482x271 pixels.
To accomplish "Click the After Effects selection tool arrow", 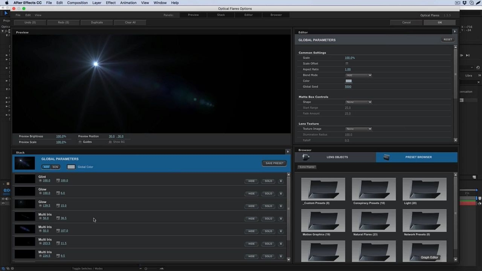I will (6, 13).
